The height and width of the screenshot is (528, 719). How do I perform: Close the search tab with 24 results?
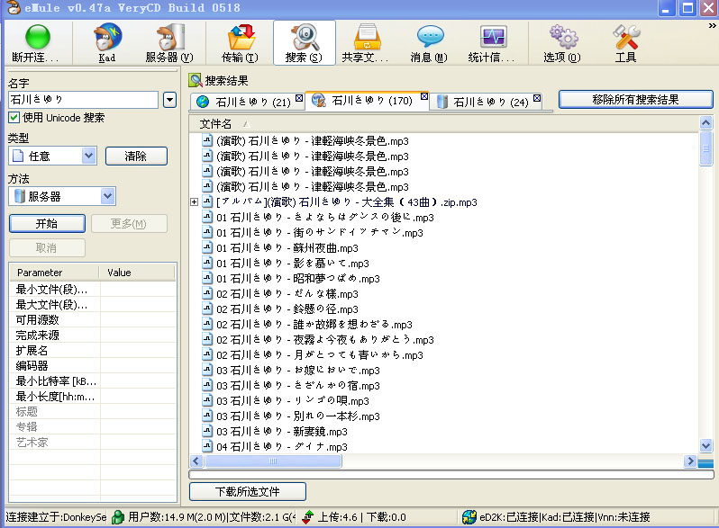(x=537, y=98)
